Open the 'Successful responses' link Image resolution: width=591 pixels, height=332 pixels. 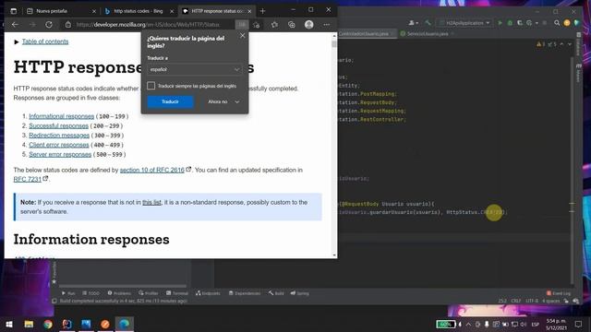(59, 125)
